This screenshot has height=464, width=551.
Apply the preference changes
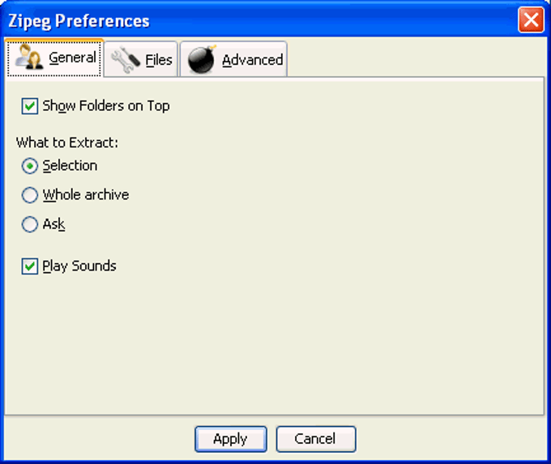(230, 439)
